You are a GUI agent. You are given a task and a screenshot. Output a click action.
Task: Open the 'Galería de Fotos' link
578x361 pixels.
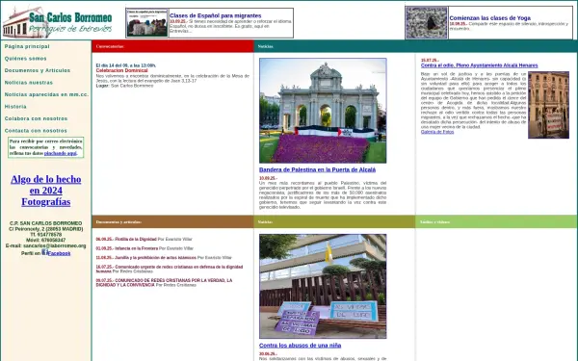437,132
